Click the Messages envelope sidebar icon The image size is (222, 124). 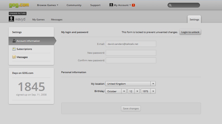point(14,57)
